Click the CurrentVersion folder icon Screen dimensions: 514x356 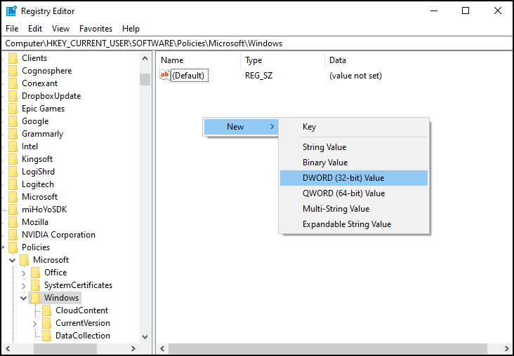click(x=46, y=322)
